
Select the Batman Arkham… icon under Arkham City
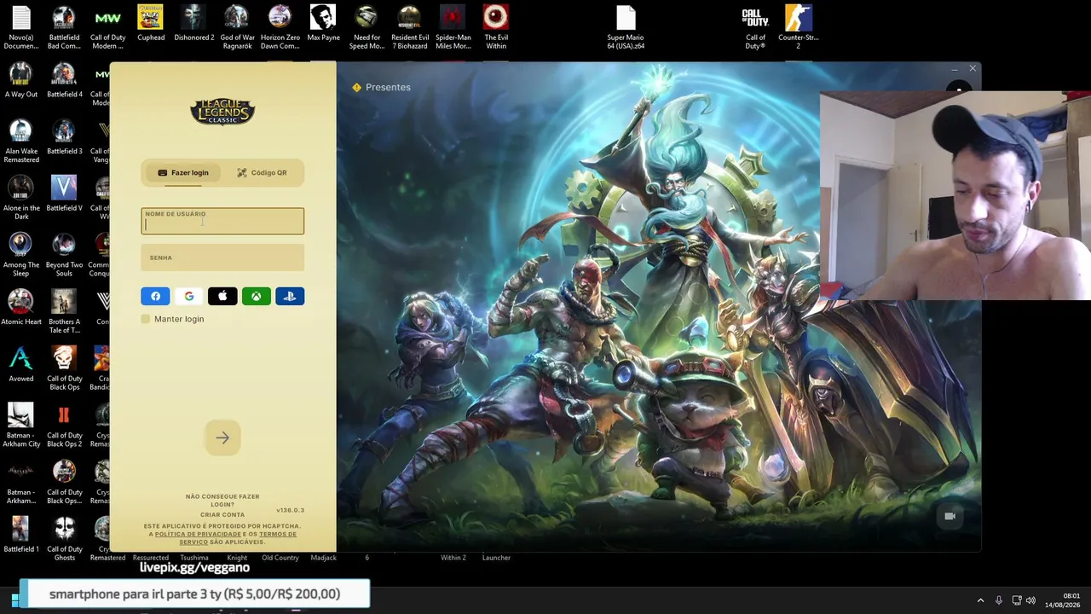tap(20, 484)
